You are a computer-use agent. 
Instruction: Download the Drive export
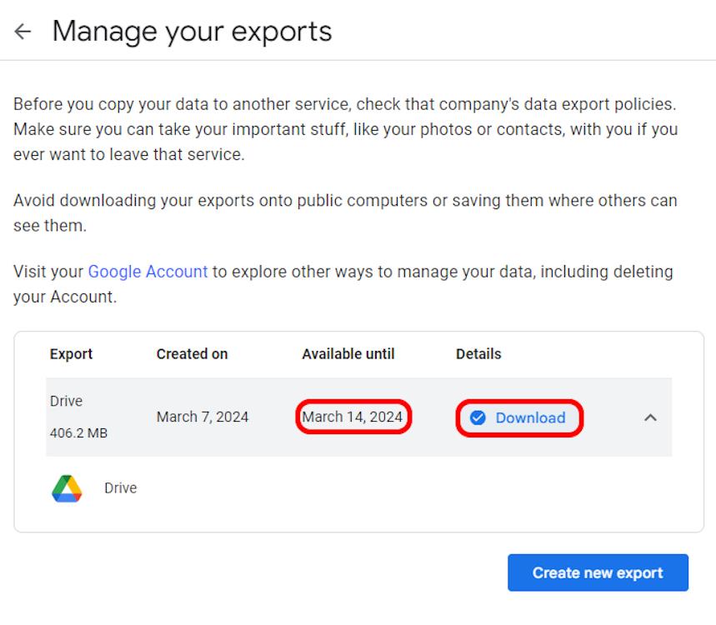[x=519, y=417]
